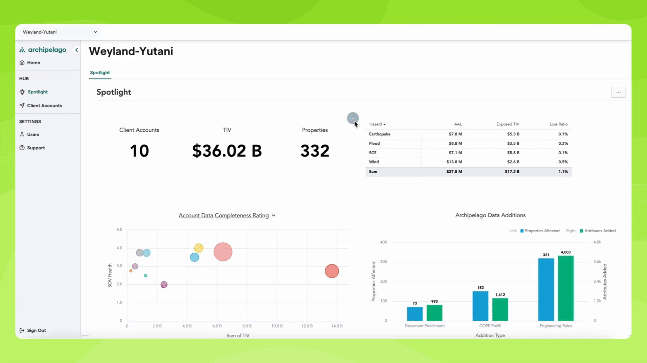Sort by the AAL column header
This screenshot has width=647, height=363.
(458, 124)
